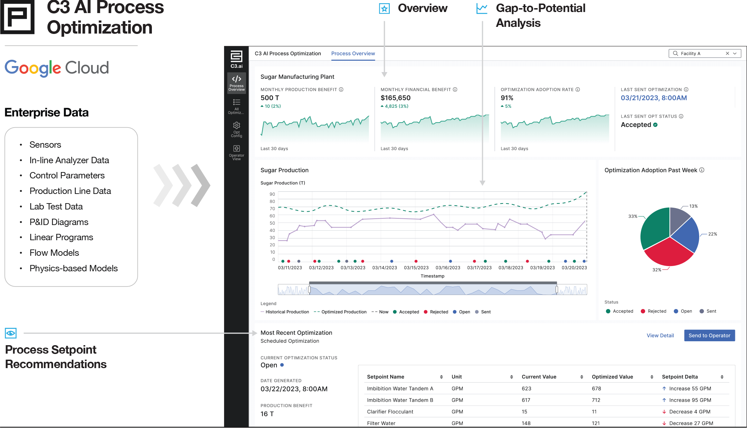Open the View Detail link
Screen dimensions: 747x431
pos(660,335)
